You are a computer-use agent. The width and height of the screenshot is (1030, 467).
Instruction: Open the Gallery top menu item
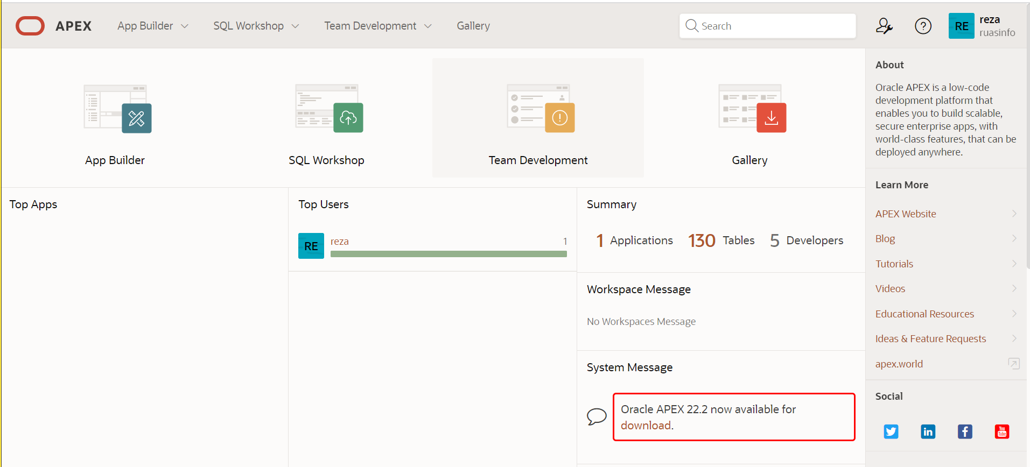pyautogui.click(x=473, y=26)
